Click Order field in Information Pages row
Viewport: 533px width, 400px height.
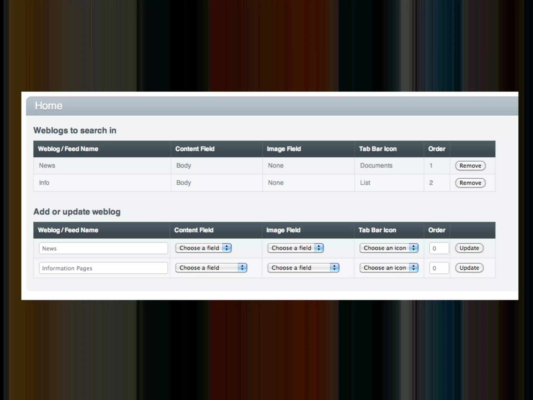point(439,268)
